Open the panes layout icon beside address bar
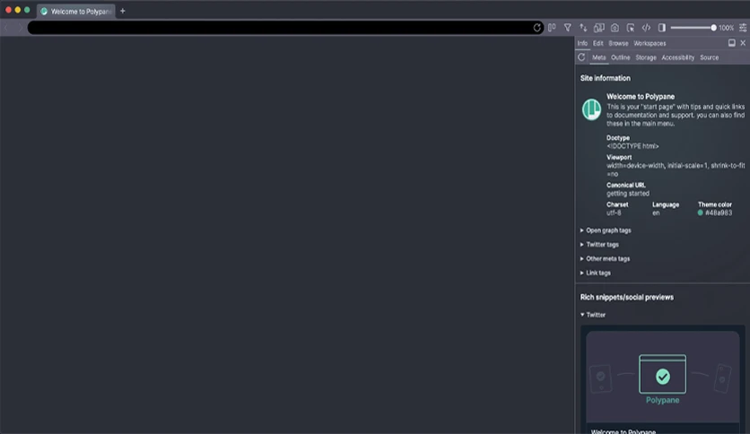The image size is (750, 434). pyautogui.click(x=552, y=28)
